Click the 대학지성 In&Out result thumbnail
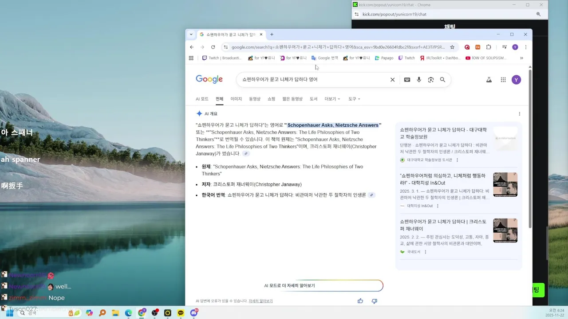Screen dimensions: 568x319 [505, 185]
